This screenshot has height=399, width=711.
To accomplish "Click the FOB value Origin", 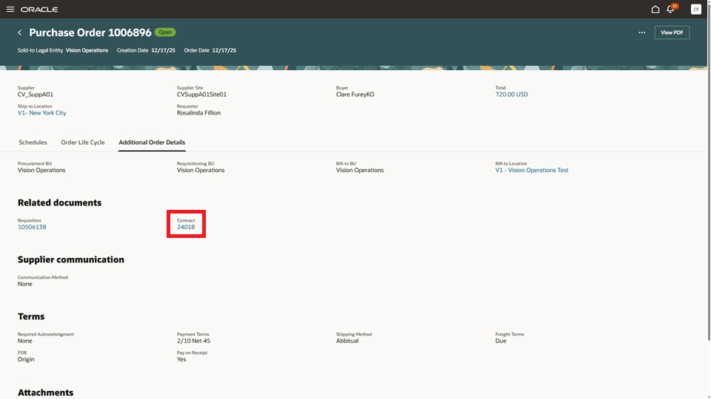I will 26,360.
